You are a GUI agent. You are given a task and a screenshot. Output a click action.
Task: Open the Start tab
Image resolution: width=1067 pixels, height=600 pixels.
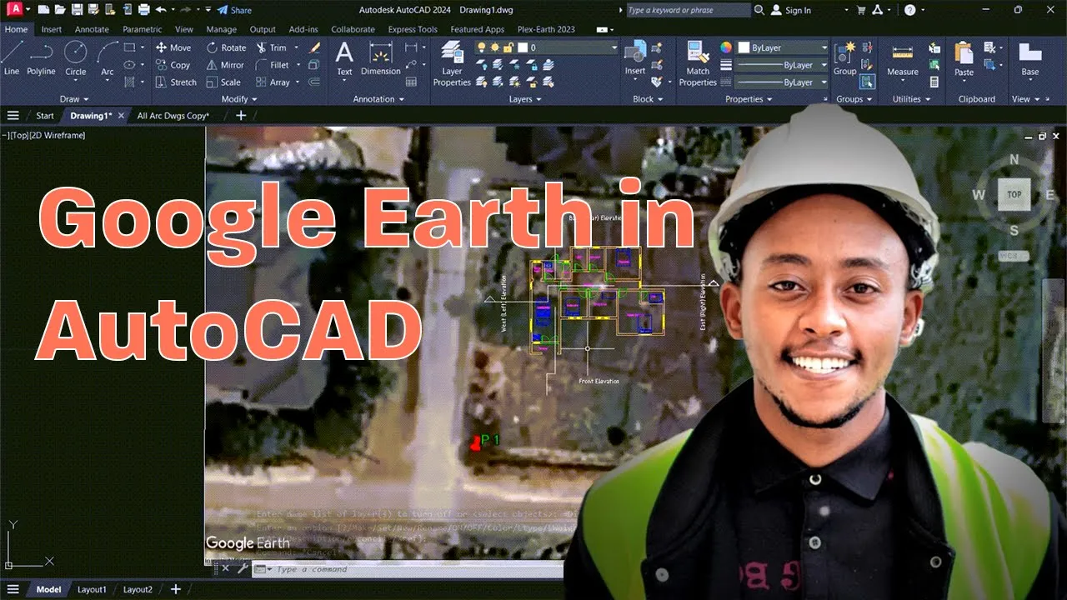pyautogui.click(x=45, y=116)
